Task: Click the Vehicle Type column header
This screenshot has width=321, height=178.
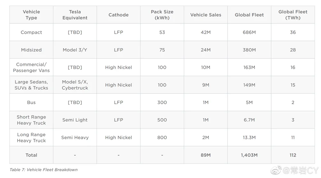Action: pos(31,15)
